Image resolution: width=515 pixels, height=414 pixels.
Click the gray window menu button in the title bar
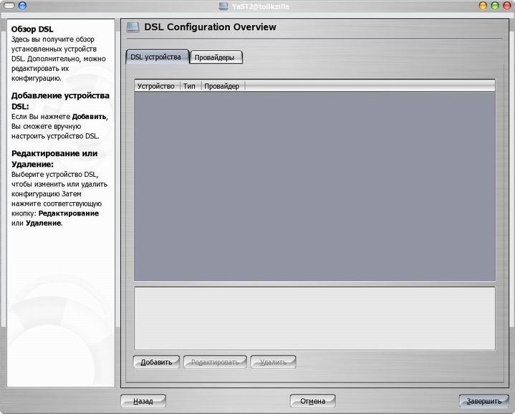pos(8,6)
